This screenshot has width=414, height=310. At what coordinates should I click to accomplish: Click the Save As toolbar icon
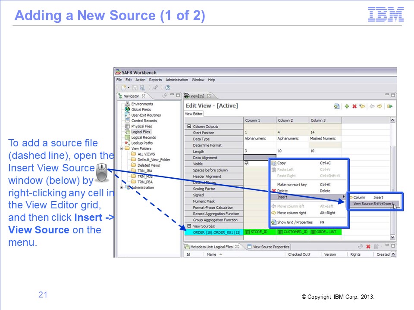point(142,87)
